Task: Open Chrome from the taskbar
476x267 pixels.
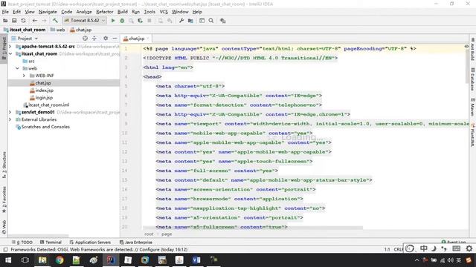Action: pos(59,260)
